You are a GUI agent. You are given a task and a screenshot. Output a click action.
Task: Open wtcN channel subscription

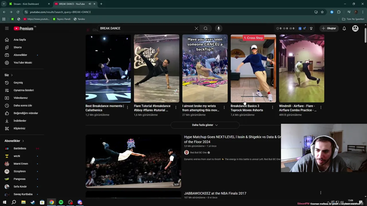(17, 156)
